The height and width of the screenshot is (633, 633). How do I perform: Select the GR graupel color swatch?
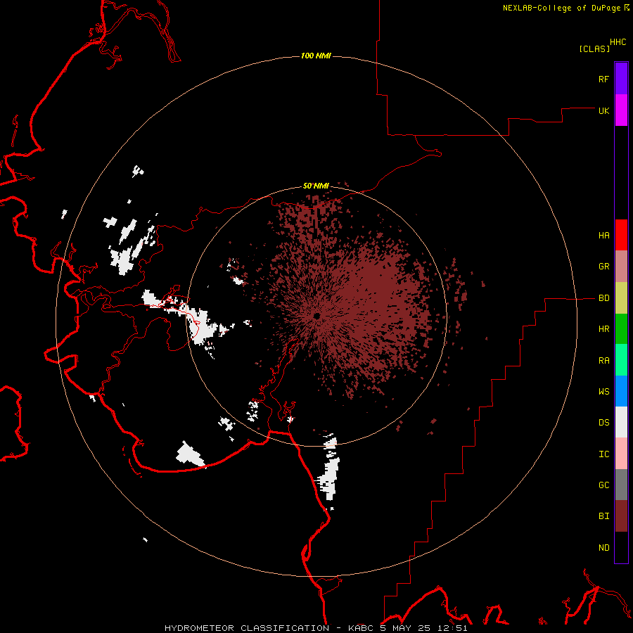(621, 267)
